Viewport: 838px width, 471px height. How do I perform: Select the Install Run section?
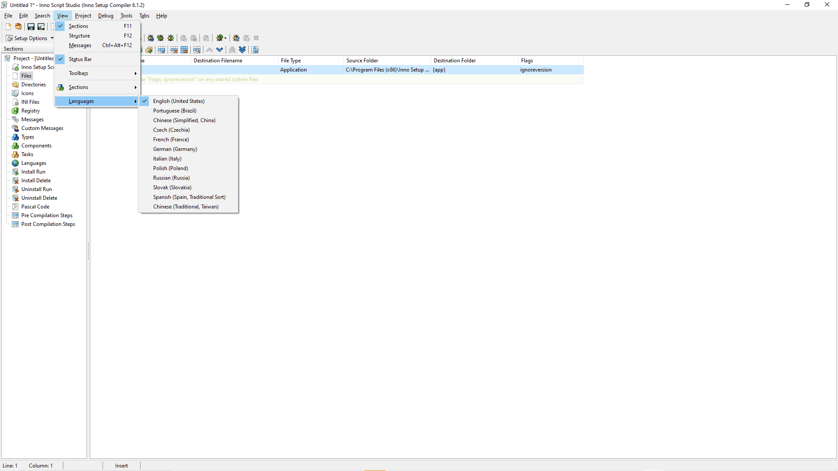[33, 172]
